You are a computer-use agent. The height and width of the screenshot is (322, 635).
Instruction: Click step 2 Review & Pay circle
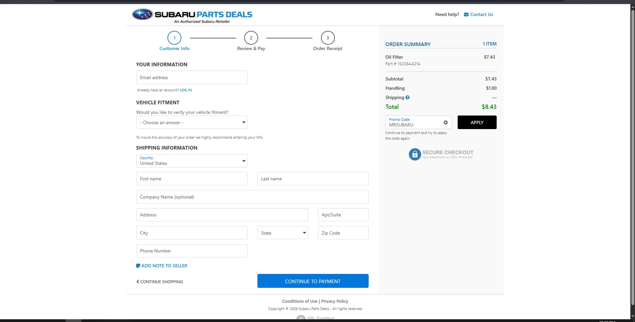pos(251,38)
